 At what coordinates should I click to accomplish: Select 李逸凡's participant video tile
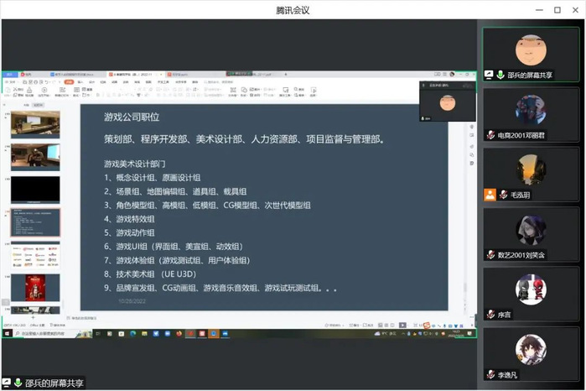pos(531,354)
